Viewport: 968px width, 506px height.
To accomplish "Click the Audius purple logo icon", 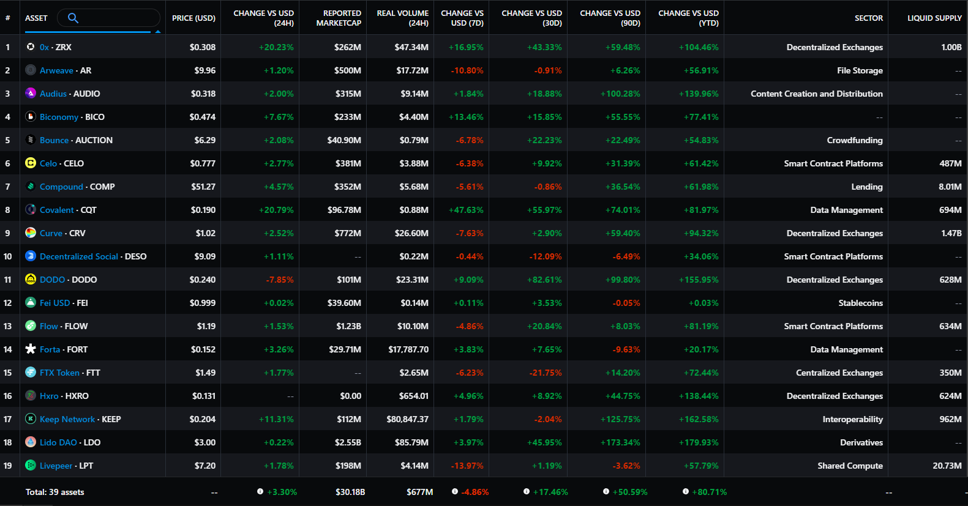I will coord(31,93).
